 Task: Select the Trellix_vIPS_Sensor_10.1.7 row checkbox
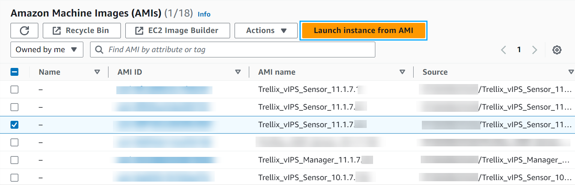coord(14,177)
